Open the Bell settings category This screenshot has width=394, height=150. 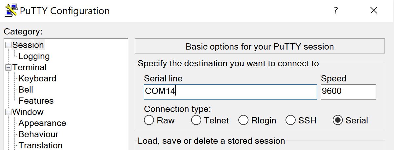pos(26,90)
